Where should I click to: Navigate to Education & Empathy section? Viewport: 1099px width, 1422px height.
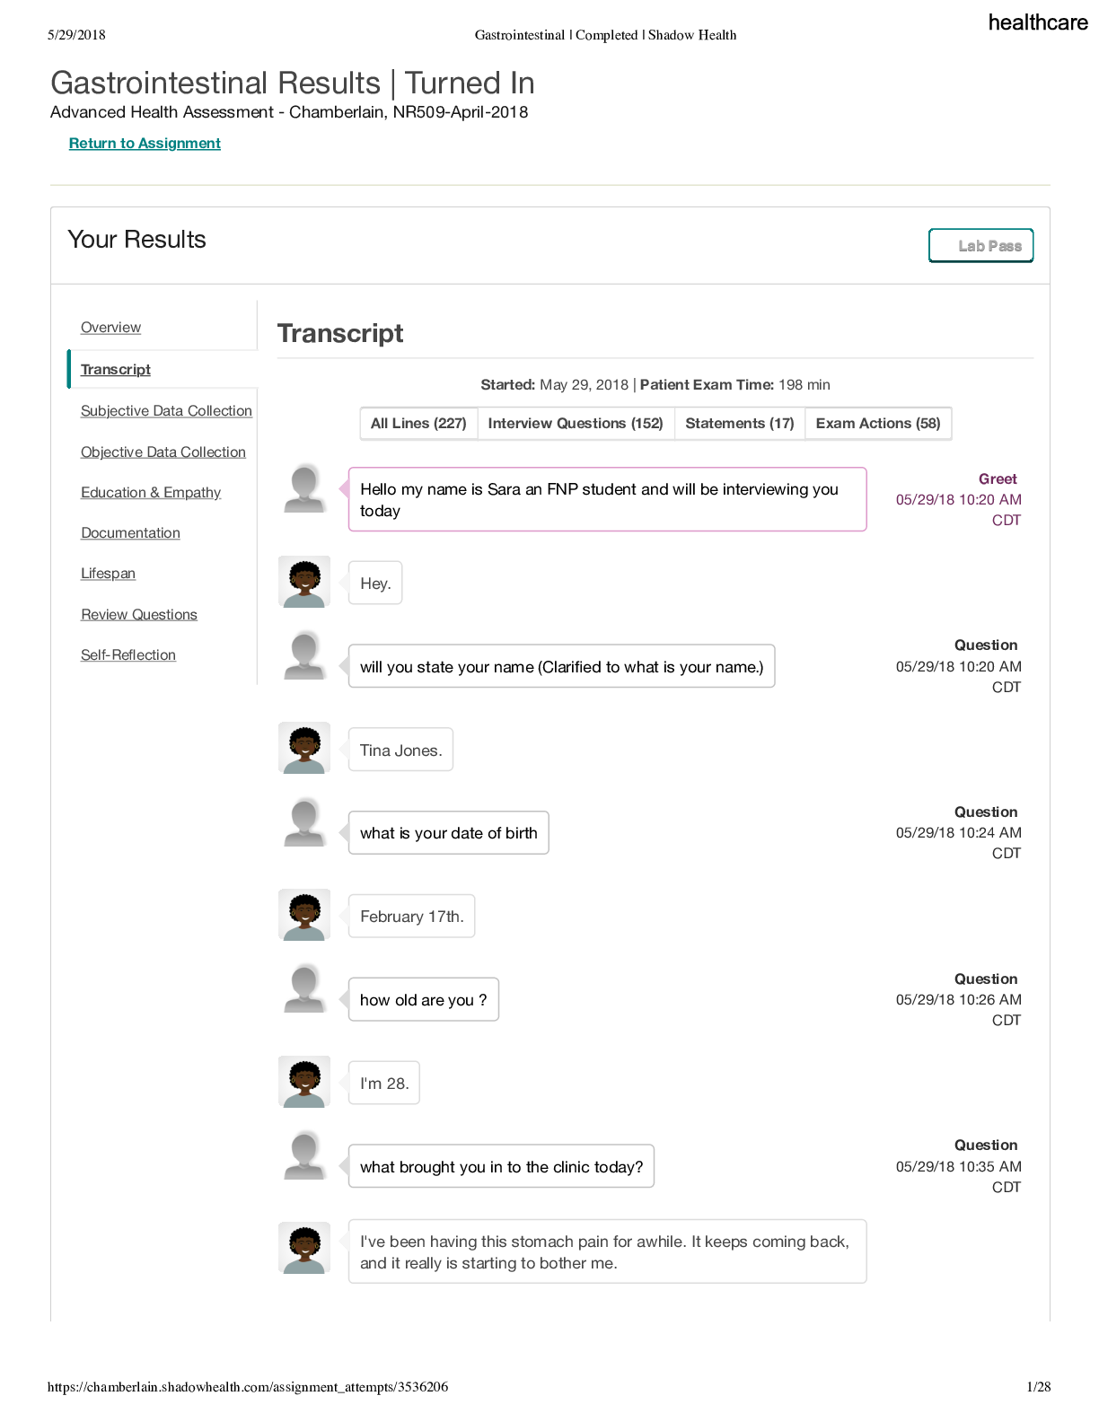151,493
